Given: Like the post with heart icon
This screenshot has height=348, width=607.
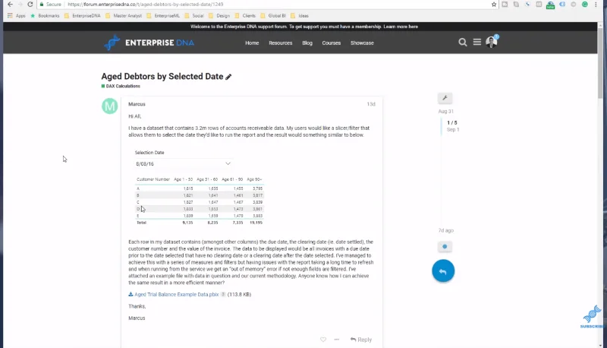Looking at the screenshot, I should tap(323, 340).
